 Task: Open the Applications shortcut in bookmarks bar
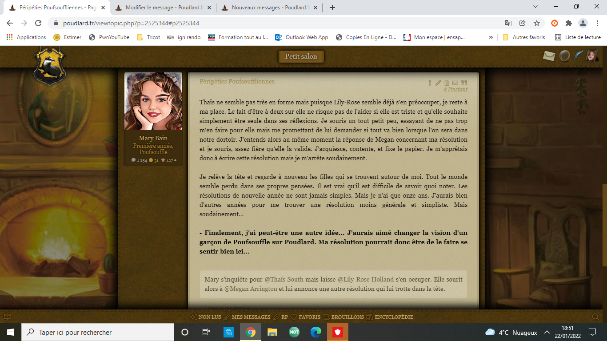(x=26, y=37)
